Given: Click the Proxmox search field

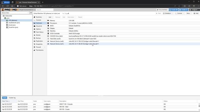Looking at the screenshot, I should [x=44, y=10].
